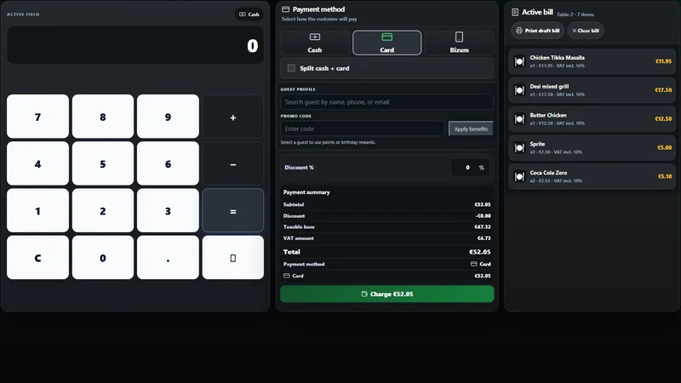Tap keypad digit 7

click(37, 117)
